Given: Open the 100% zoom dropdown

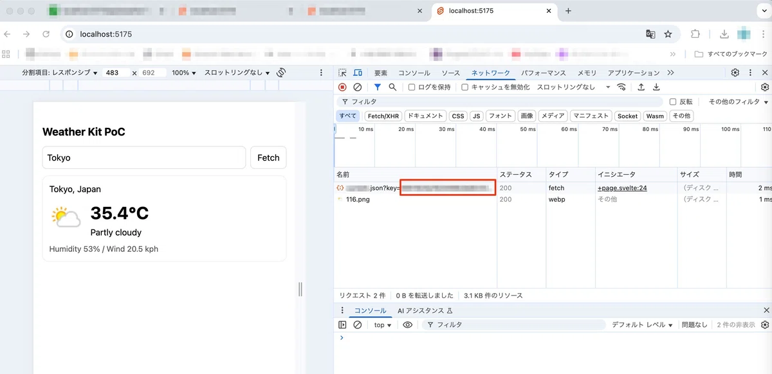Looking at the screenshot, I should coord(184,73).
